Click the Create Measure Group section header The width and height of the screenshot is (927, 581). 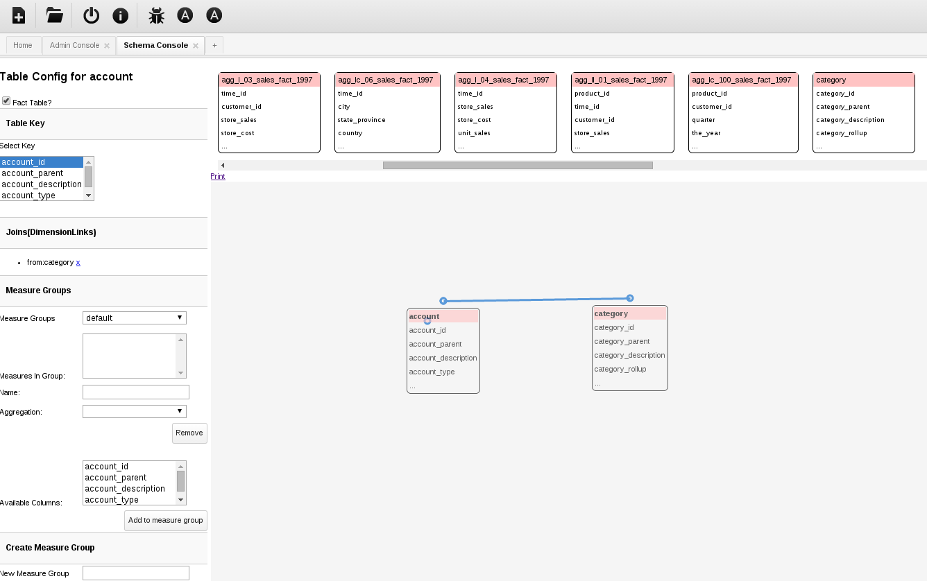(104, 548)
